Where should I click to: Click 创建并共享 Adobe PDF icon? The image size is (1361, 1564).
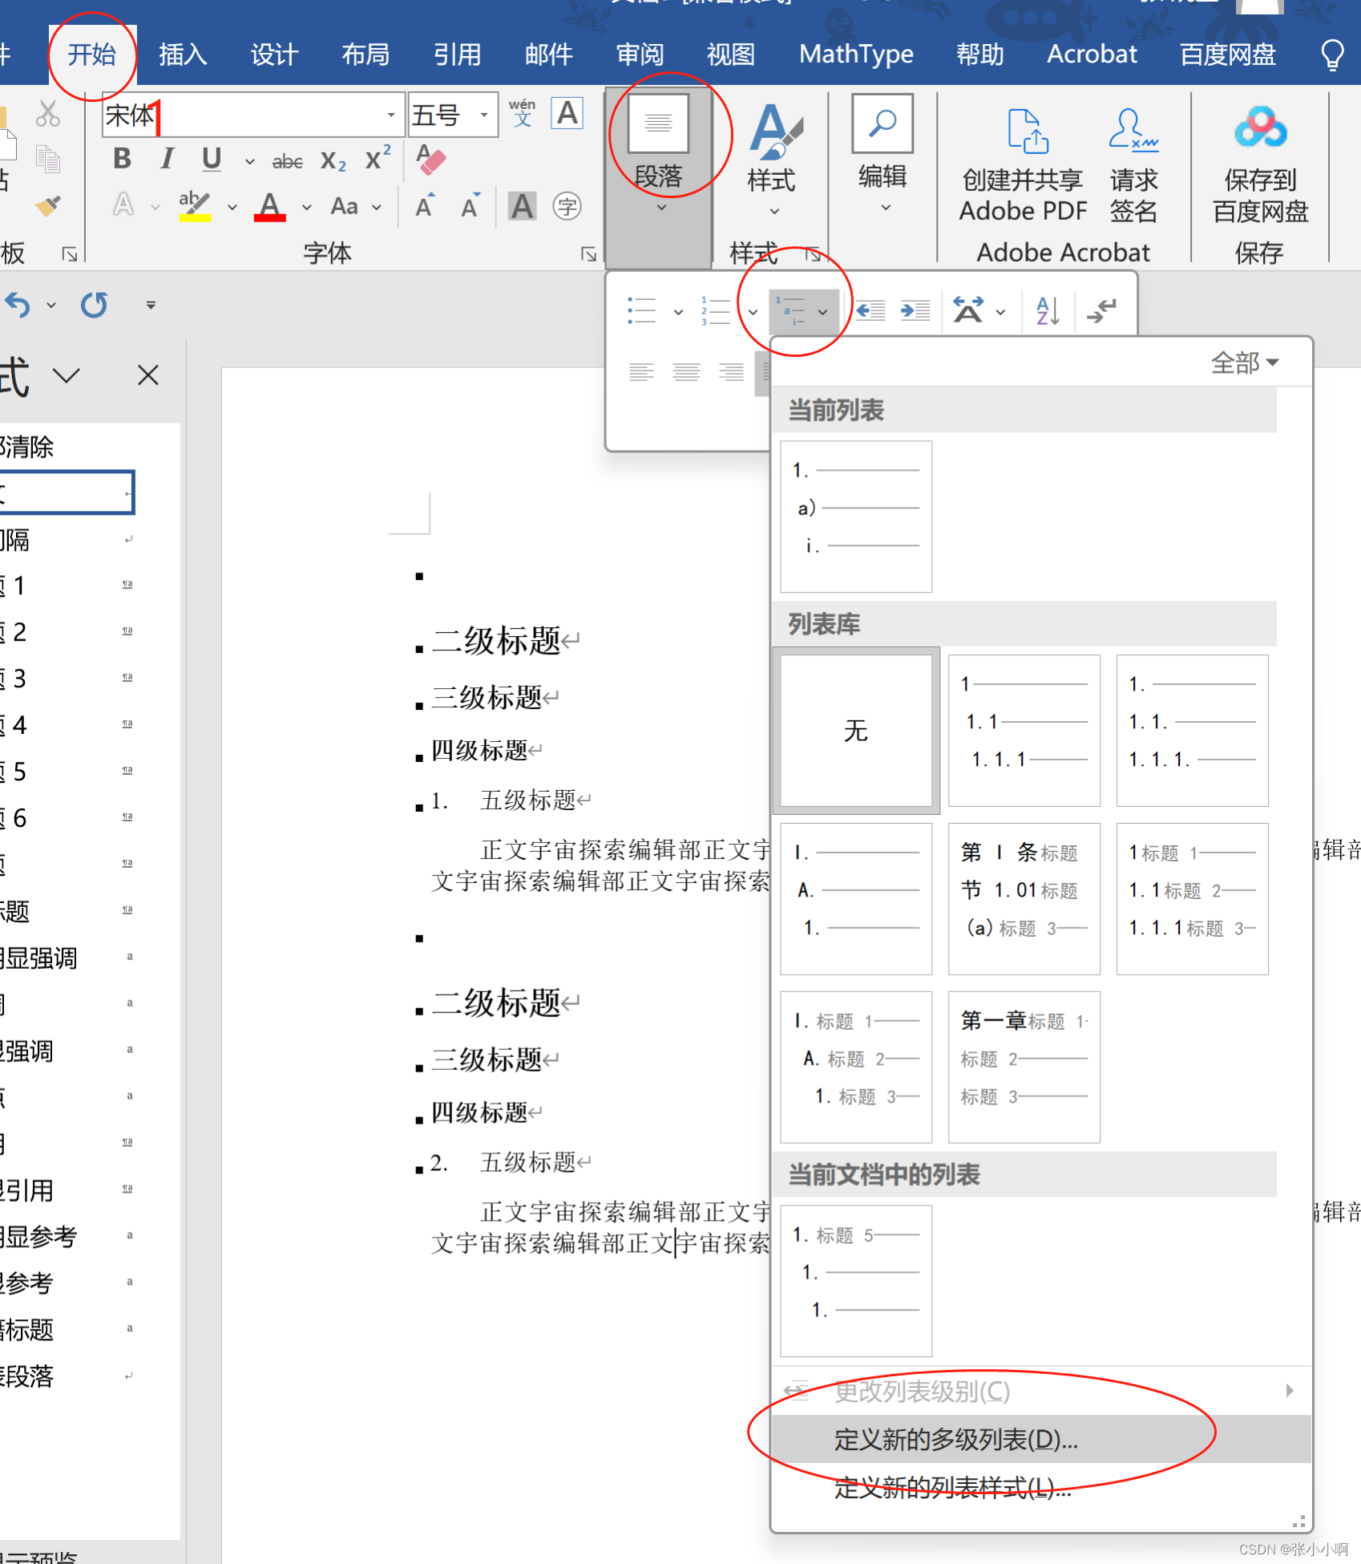tap(1023, 164)
